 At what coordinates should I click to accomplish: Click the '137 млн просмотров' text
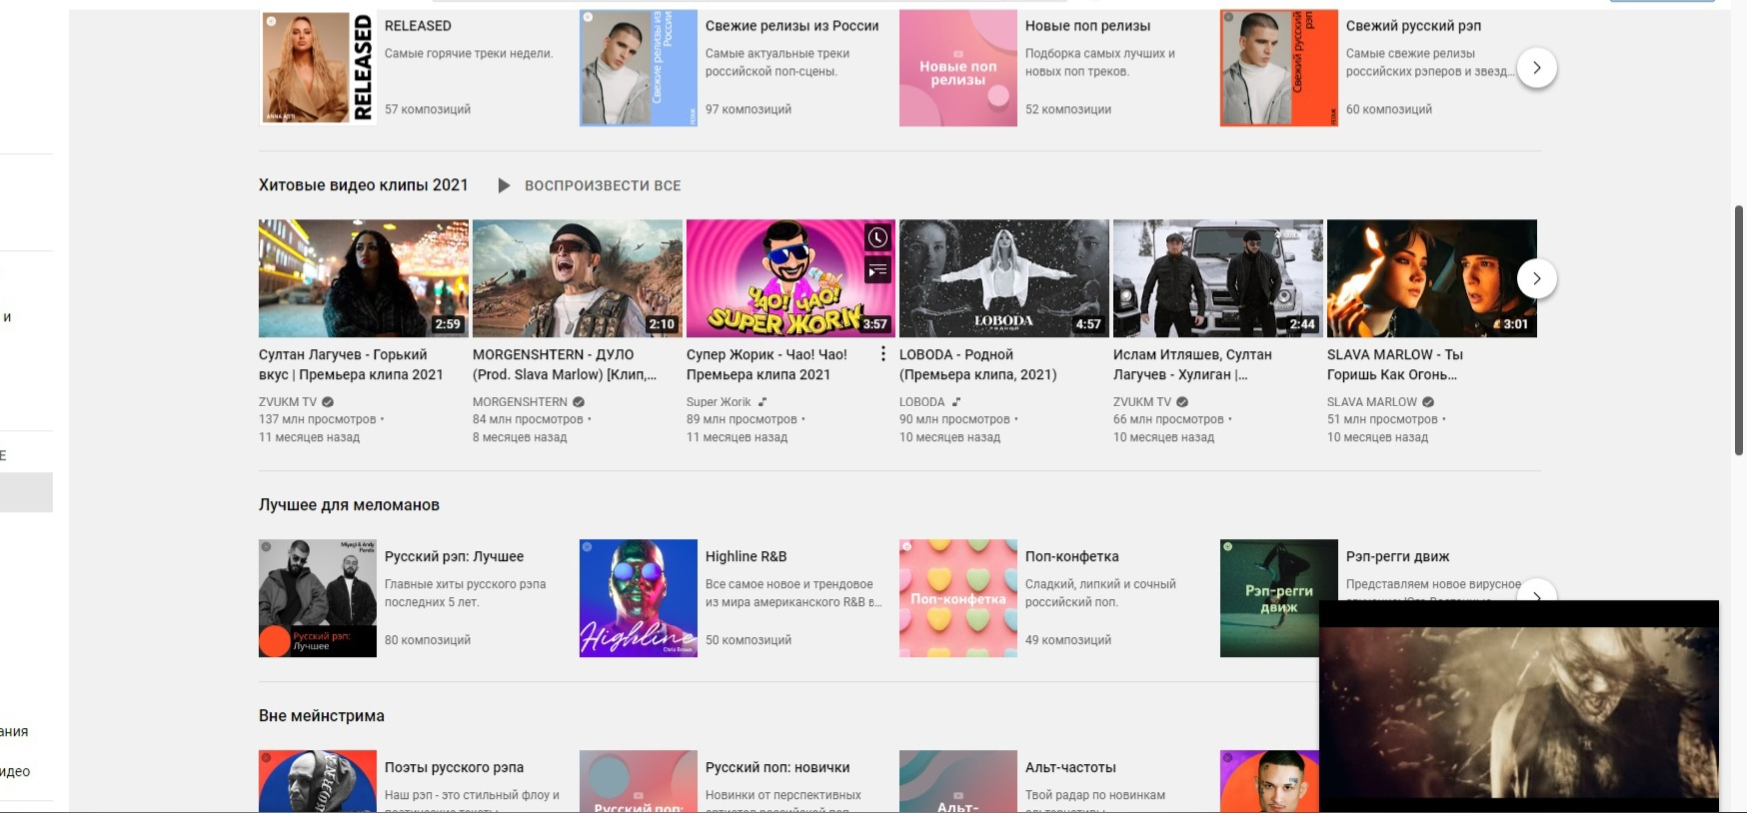(x=317, y=419)
